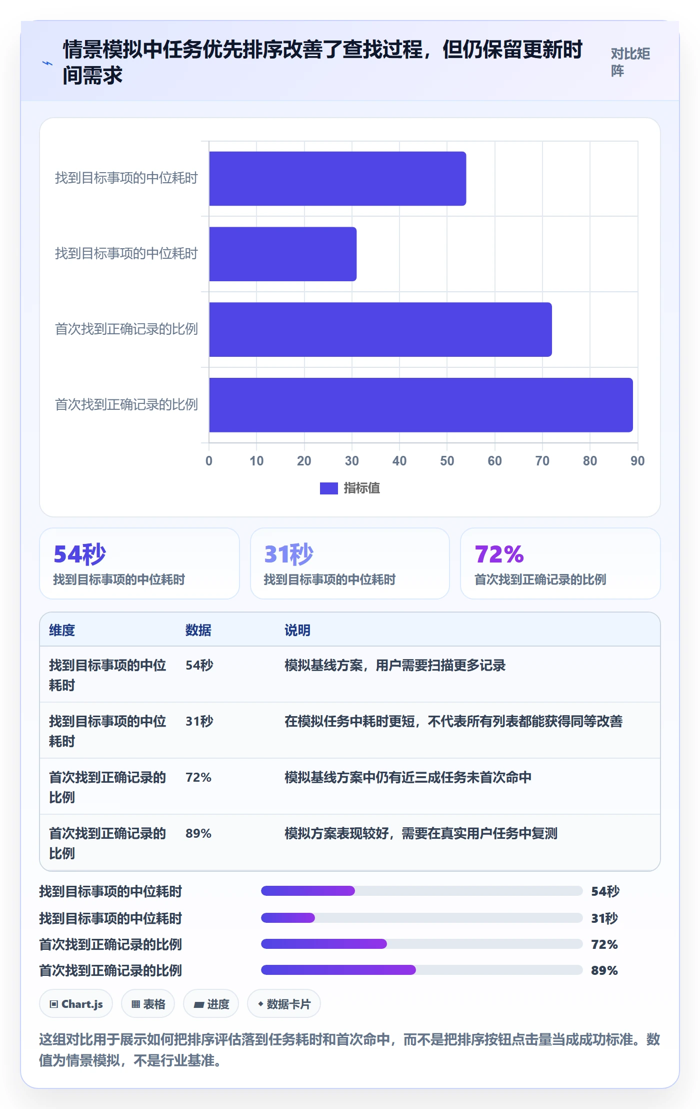The height and width of the screenshot is (1109, 700).
Task: Click the progress bar labeled 31秒
Action: pyautogui.click(x=422, y=918)
